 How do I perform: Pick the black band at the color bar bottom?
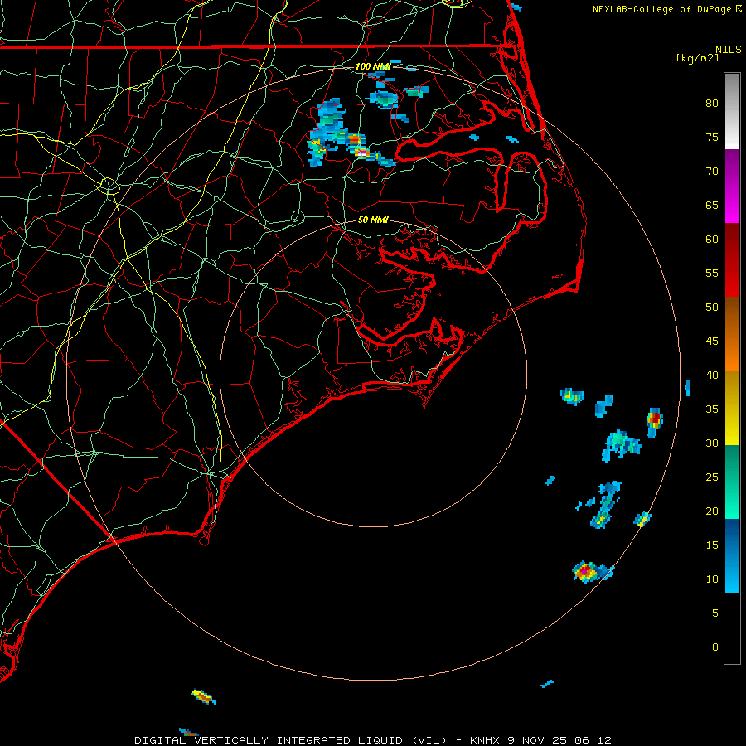pos(732,628)
